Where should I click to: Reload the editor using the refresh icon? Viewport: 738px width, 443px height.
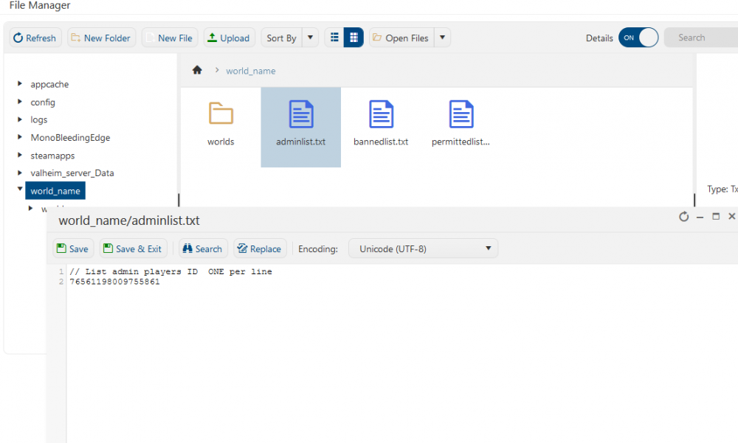(x=683, y=217)
